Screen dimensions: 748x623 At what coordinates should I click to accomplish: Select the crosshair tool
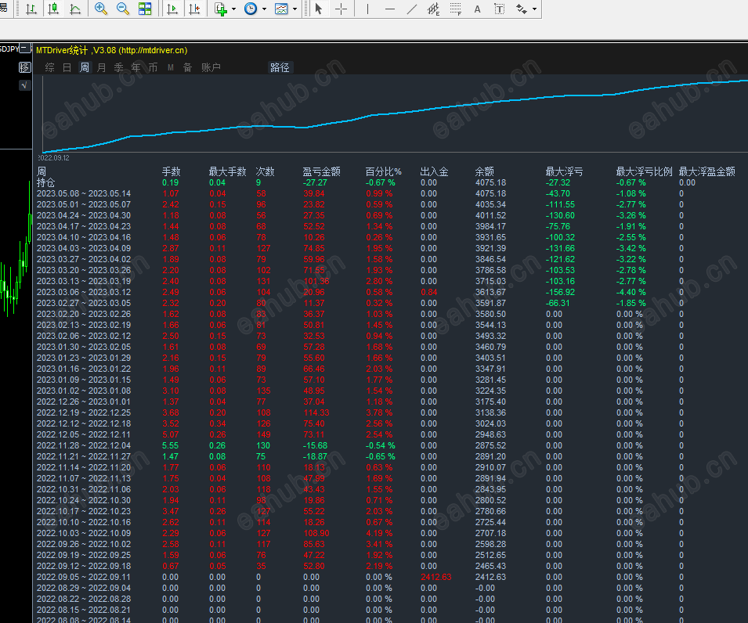coord(341,9)
